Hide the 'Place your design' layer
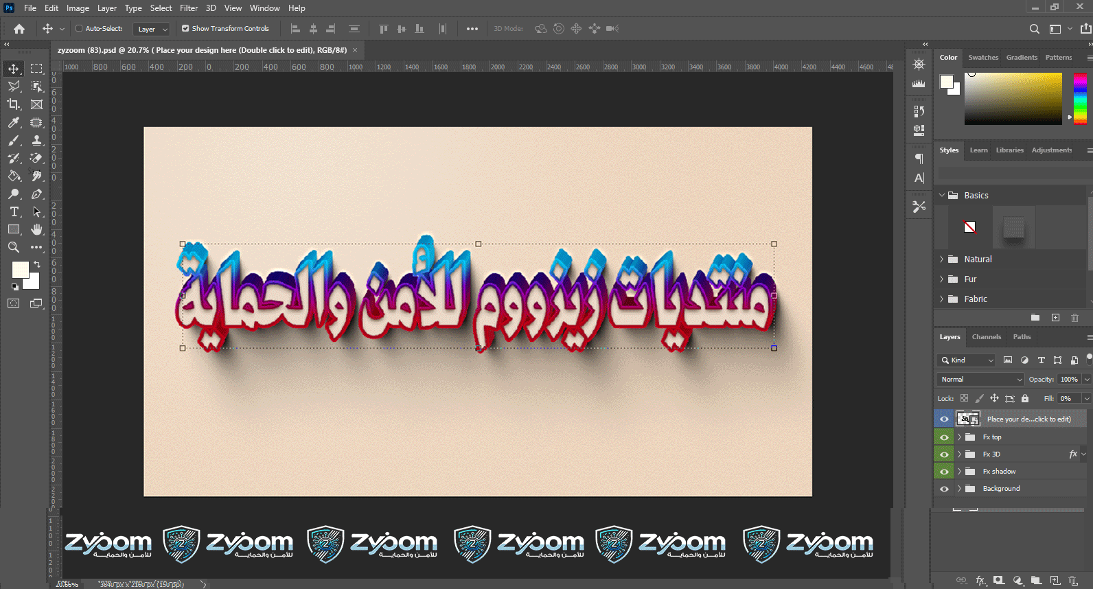 pos(944,419)
